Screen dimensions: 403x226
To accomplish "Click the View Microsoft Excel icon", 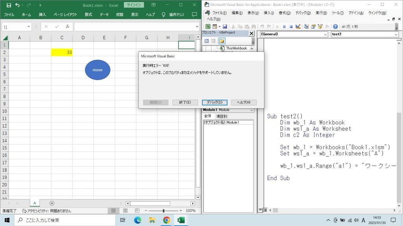I will point(208,27).
